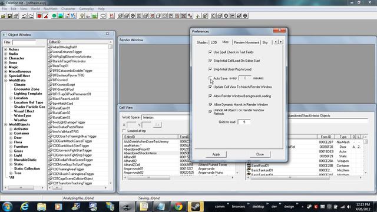Click the speech bubble toolbar icon

[x=103, y=16]
